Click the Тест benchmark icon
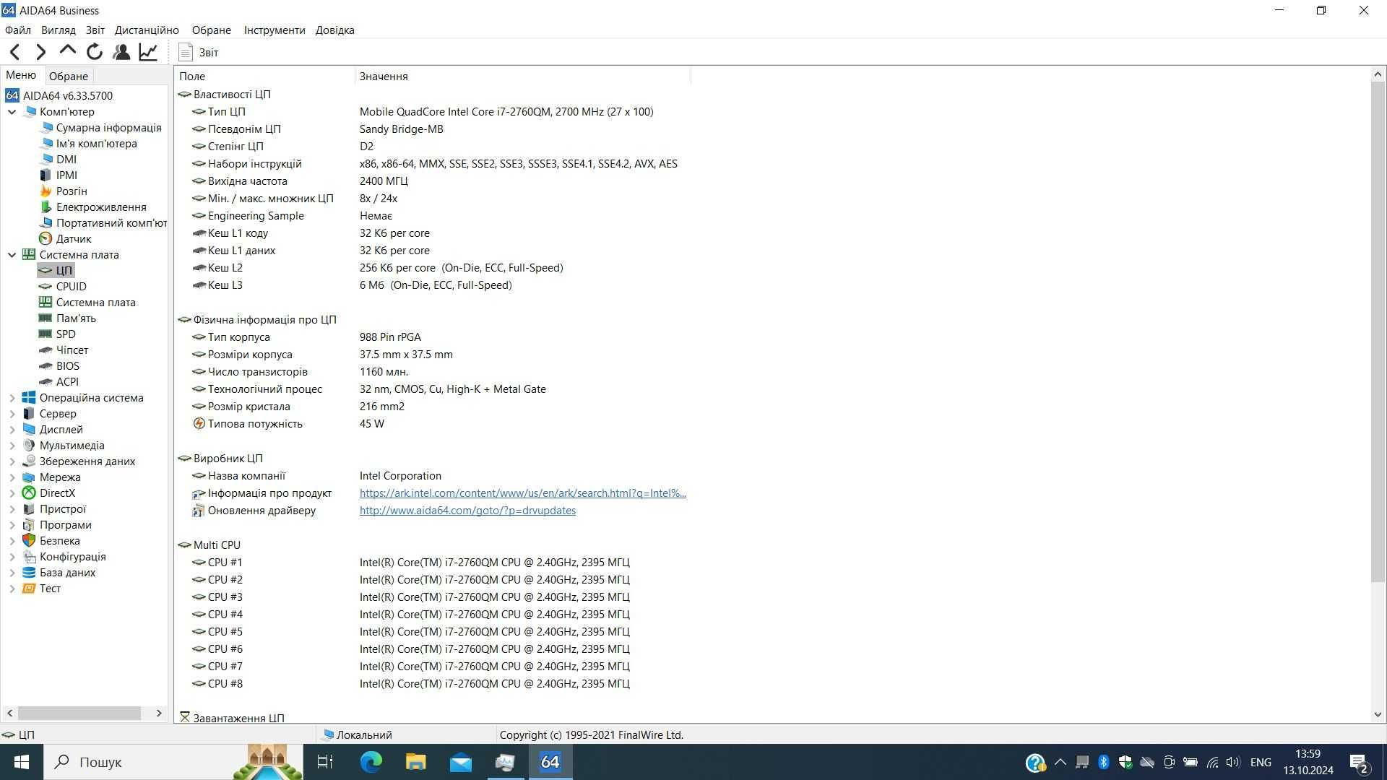 29,589
